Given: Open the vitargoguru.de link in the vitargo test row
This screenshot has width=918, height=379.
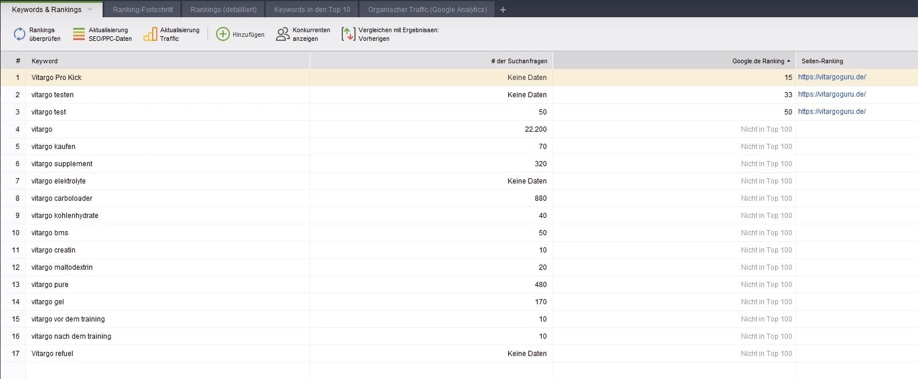Looking at the screenshot, I should pyautogui.click(x=832, y=112).
